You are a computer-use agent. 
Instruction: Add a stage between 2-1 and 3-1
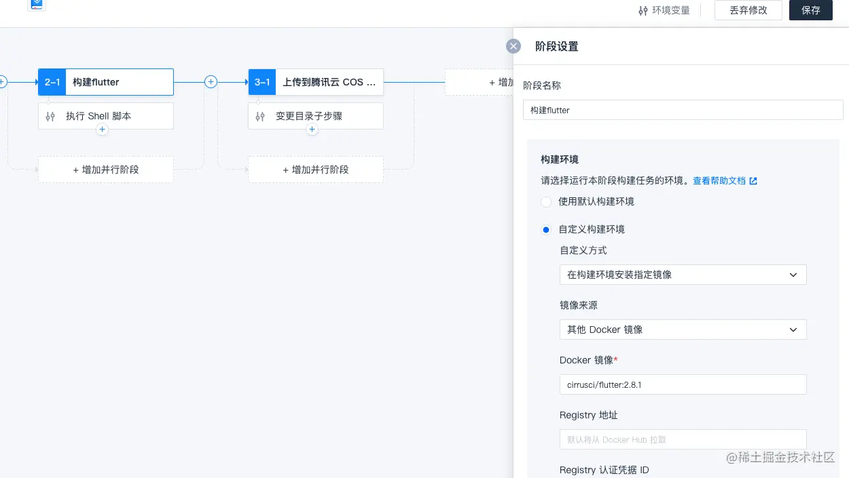pyautogui.click(x=211, y=82)
